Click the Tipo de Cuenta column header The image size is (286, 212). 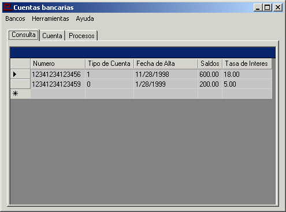tap(109, 64)
